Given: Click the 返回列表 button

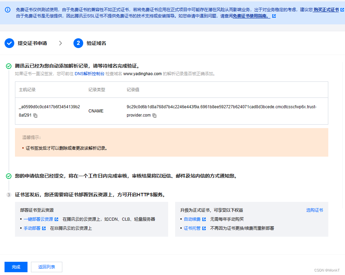Looking at the screenshot, I should click(47, 267).
